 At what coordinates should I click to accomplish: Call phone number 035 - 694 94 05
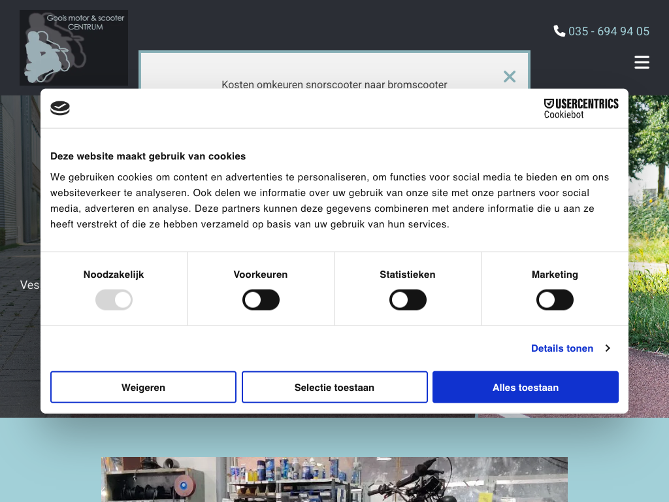click(608, 31)
